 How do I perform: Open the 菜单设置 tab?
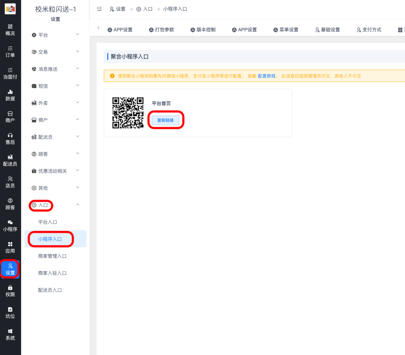coord(286,29)
